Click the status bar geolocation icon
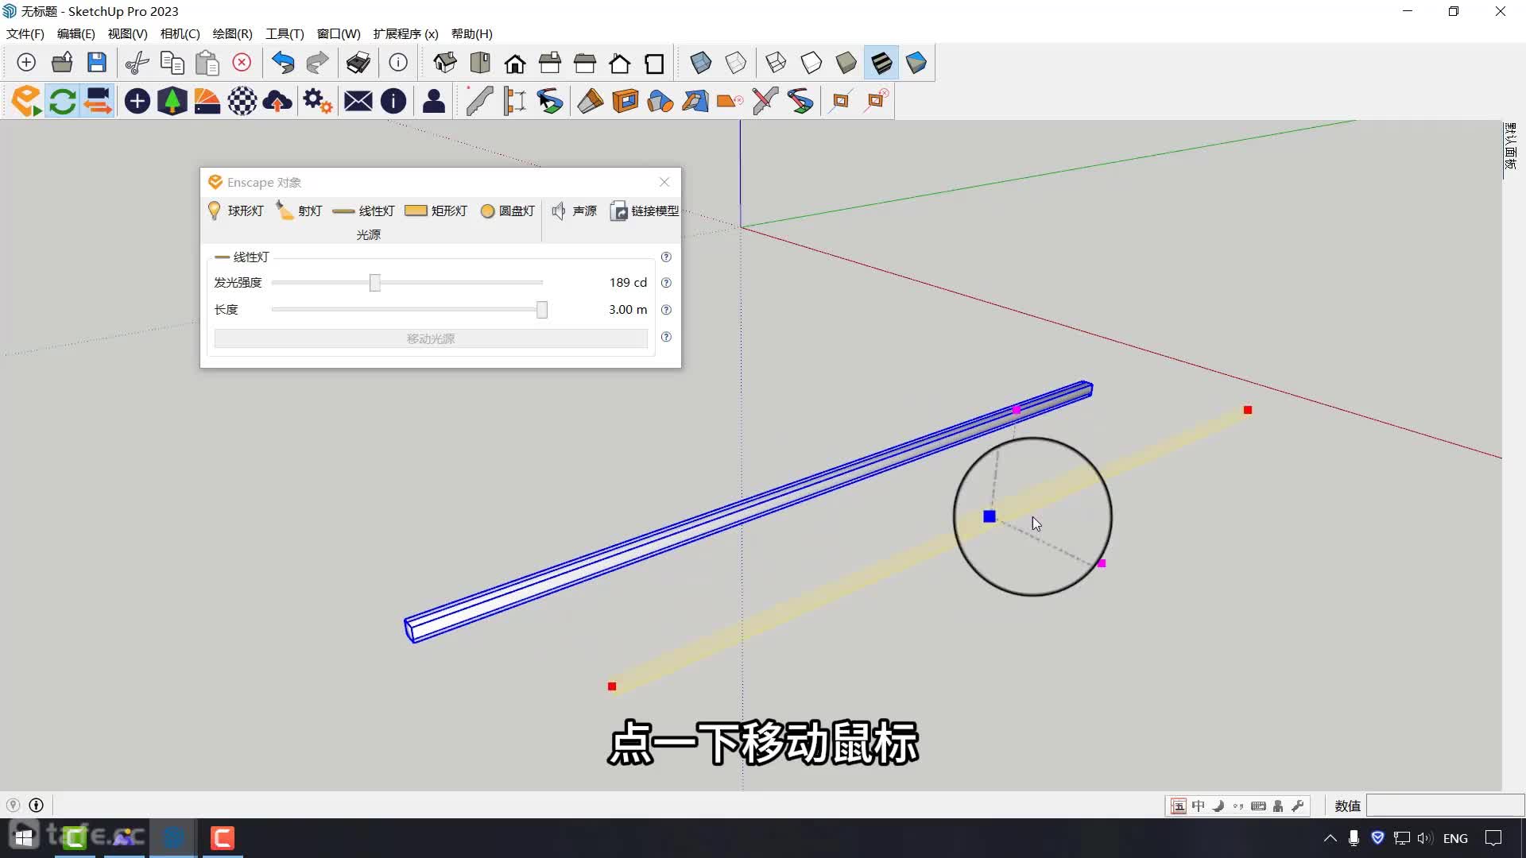Screen dimensions: 1526x858 pos(13,806)
